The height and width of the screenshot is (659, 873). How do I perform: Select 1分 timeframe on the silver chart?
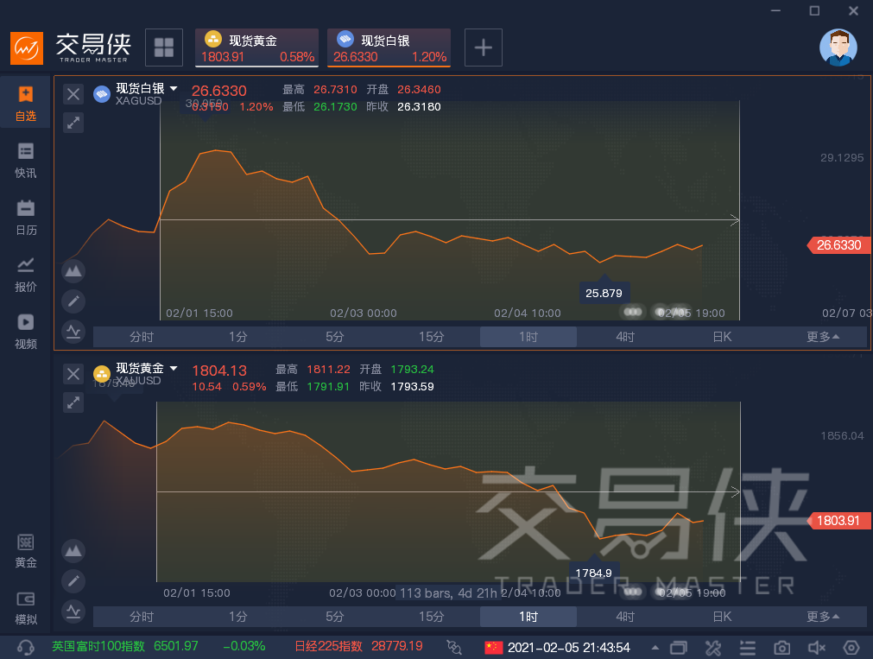coord(238,337)
